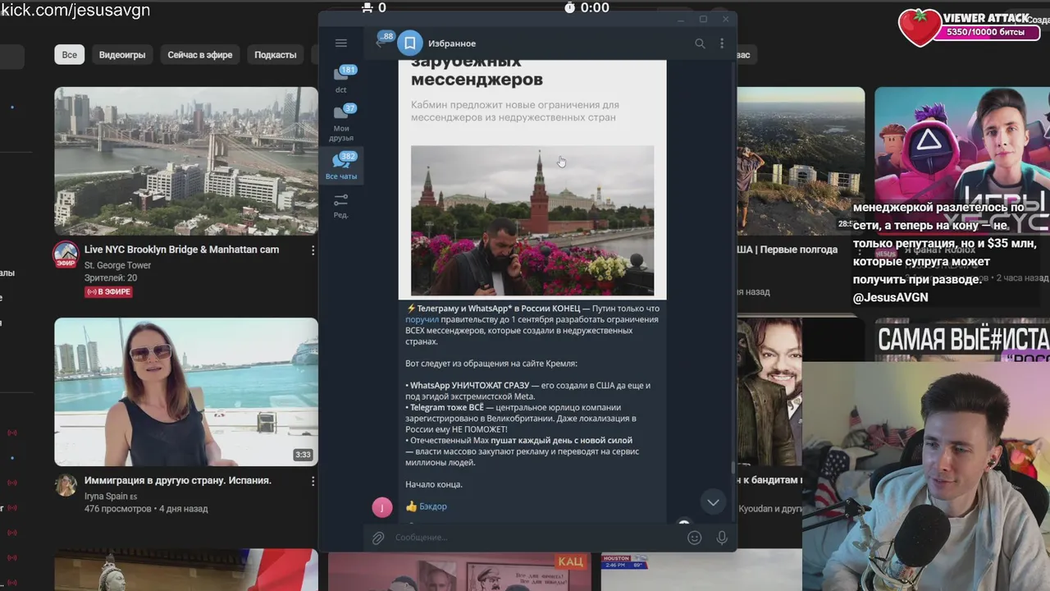Click thumbs-up reaction emoji
The width and height of the screenshot is (1050, 591).
[412, 506]
